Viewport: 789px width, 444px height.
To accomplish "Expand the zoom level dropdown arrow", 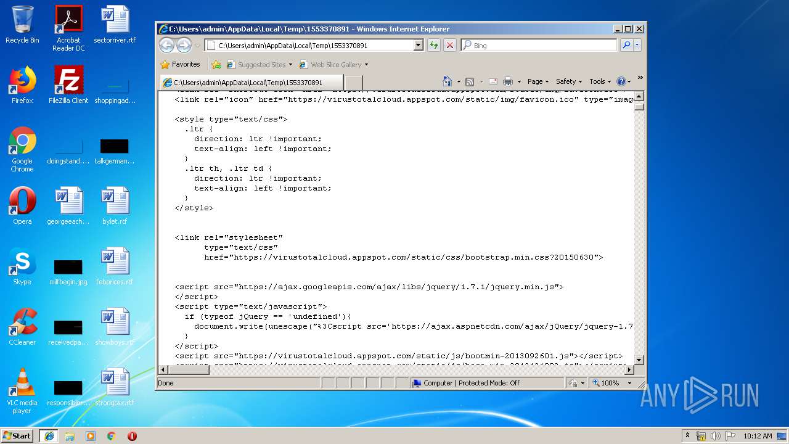I will click(629, 383).
